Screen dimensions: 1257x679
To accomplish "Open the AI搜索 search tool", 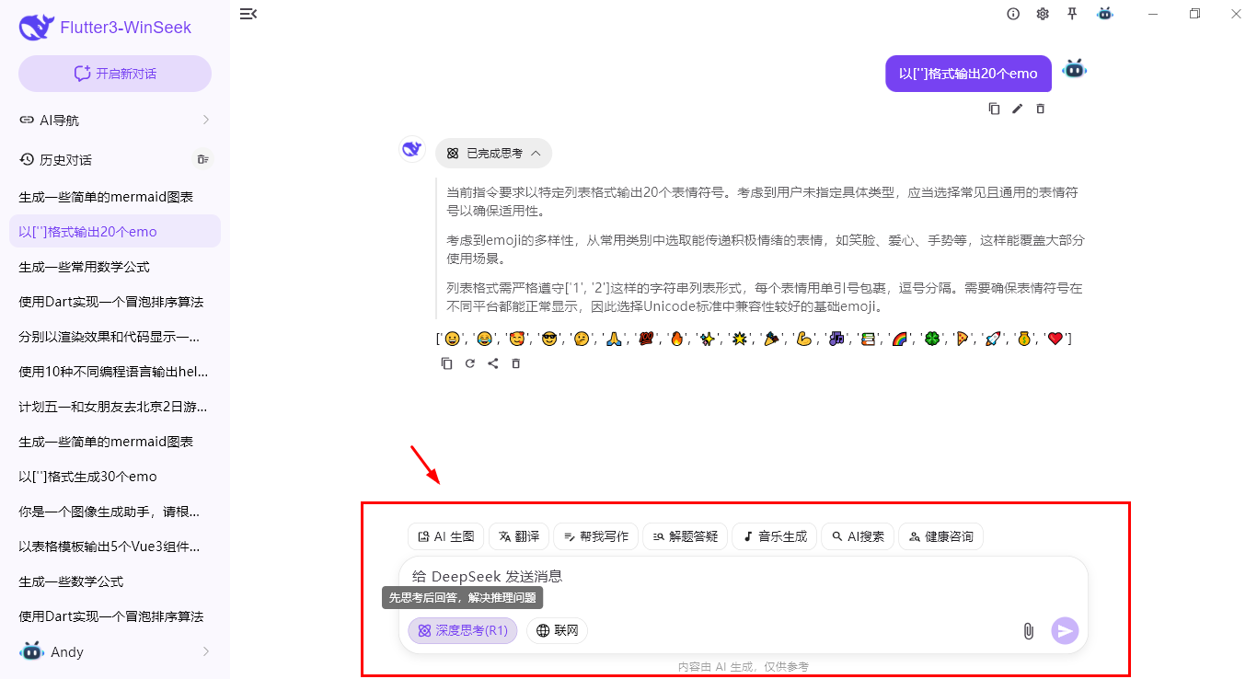I will click(x=857, y=536).
